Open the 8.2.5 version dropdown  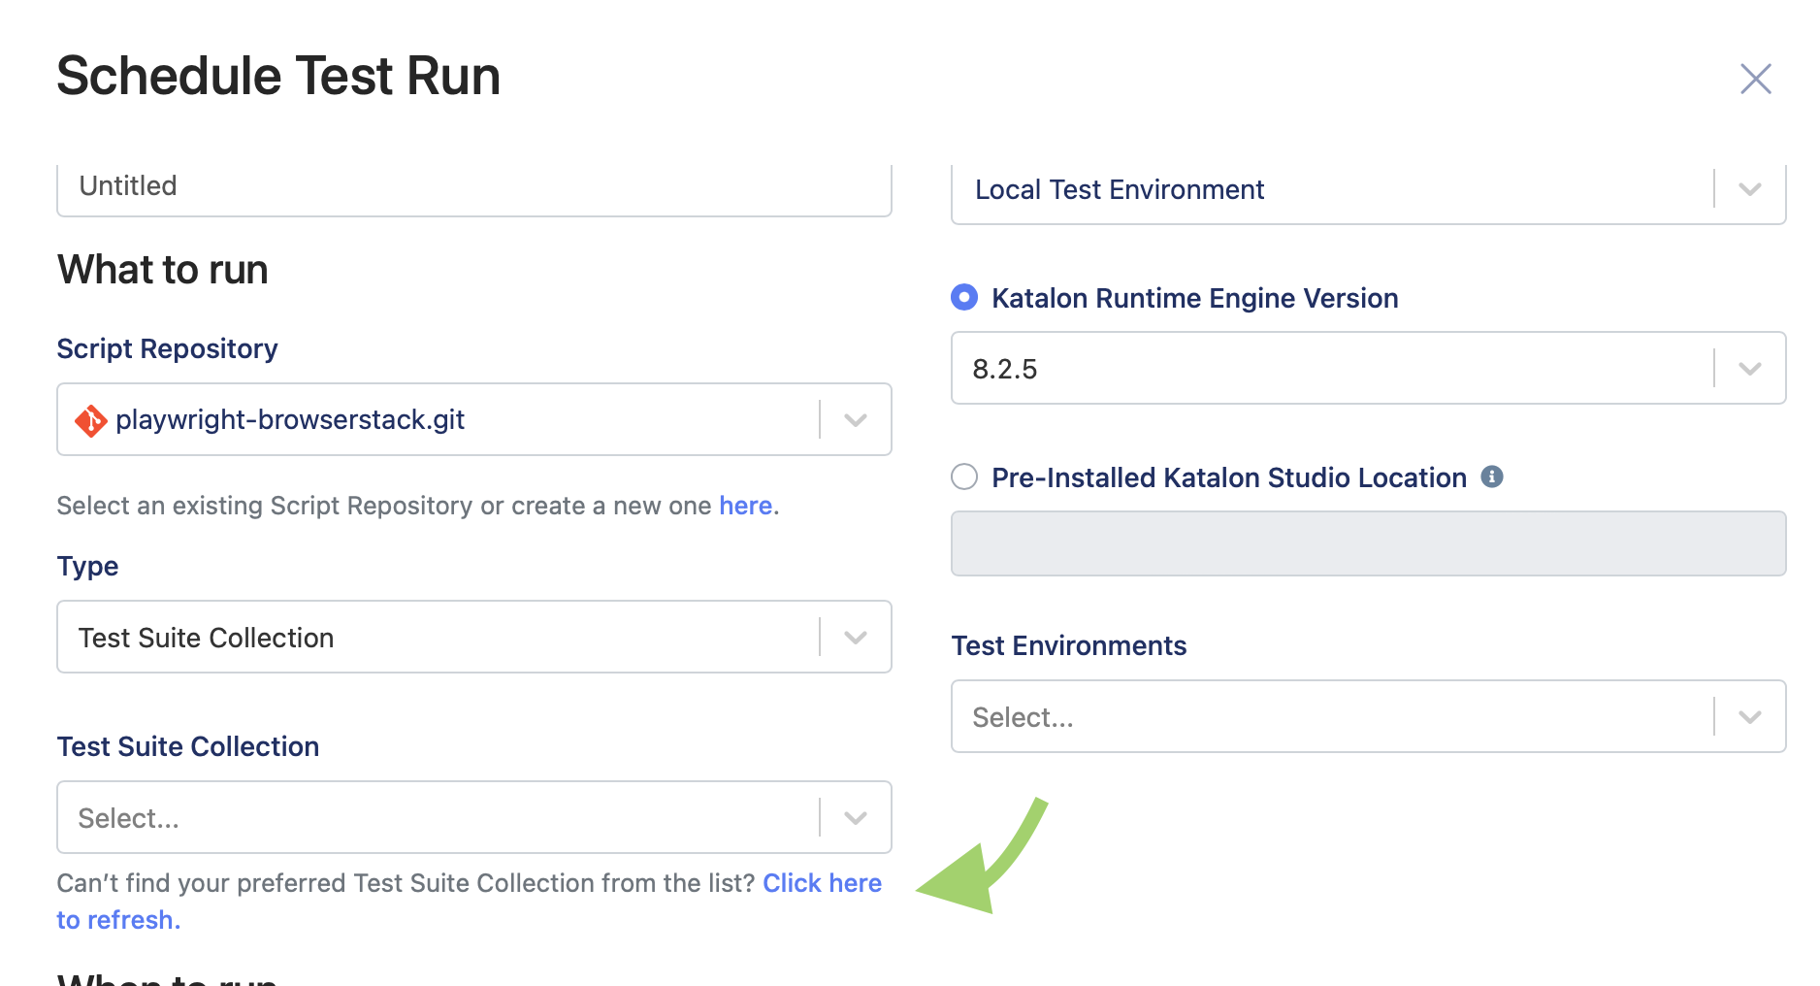coord(1368,368)
